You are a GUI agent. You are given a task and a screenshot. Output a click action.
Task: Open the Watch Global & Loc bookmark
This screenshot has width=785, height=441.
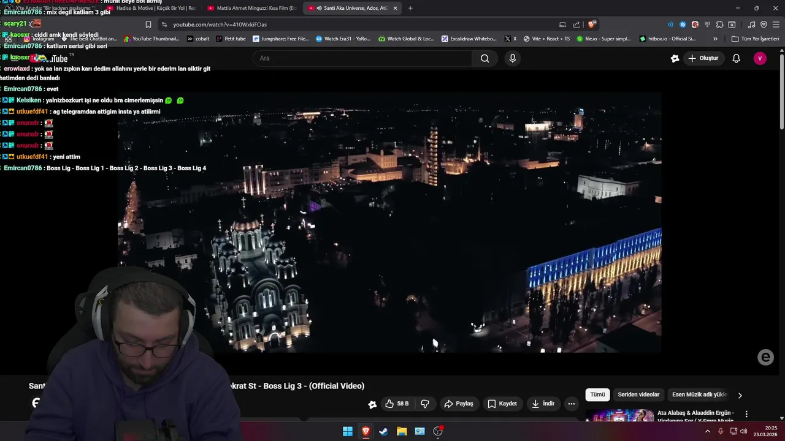[406, 39]
